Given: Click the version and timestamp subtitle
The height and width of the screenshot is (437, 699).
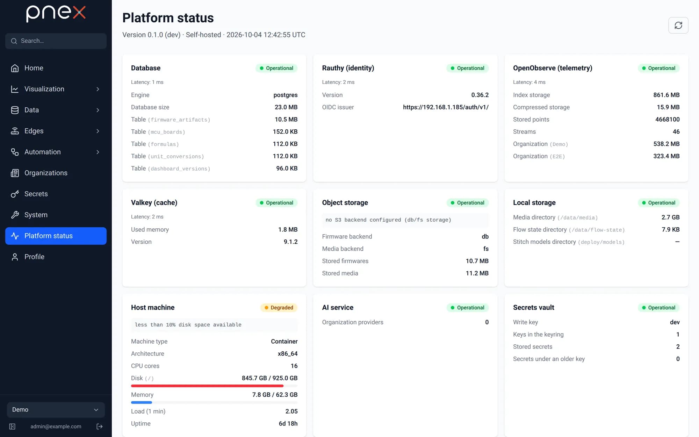Looking at the screenshot, I should click(214, 35).
